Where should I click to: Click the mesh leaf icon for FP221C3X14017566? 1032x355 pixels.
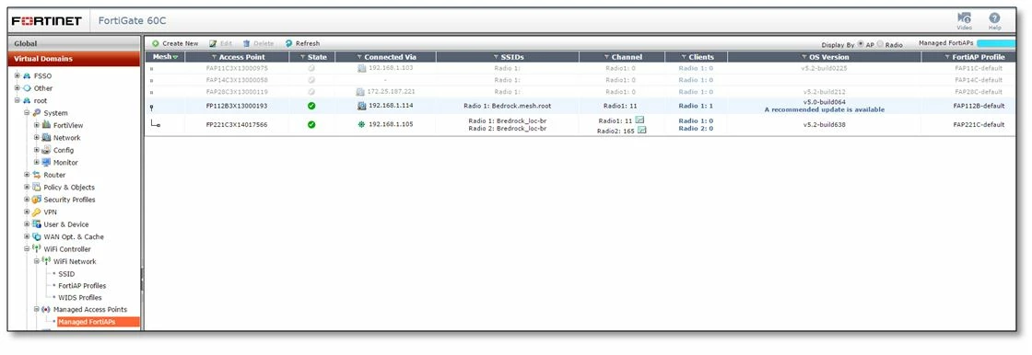pos(156,123)
